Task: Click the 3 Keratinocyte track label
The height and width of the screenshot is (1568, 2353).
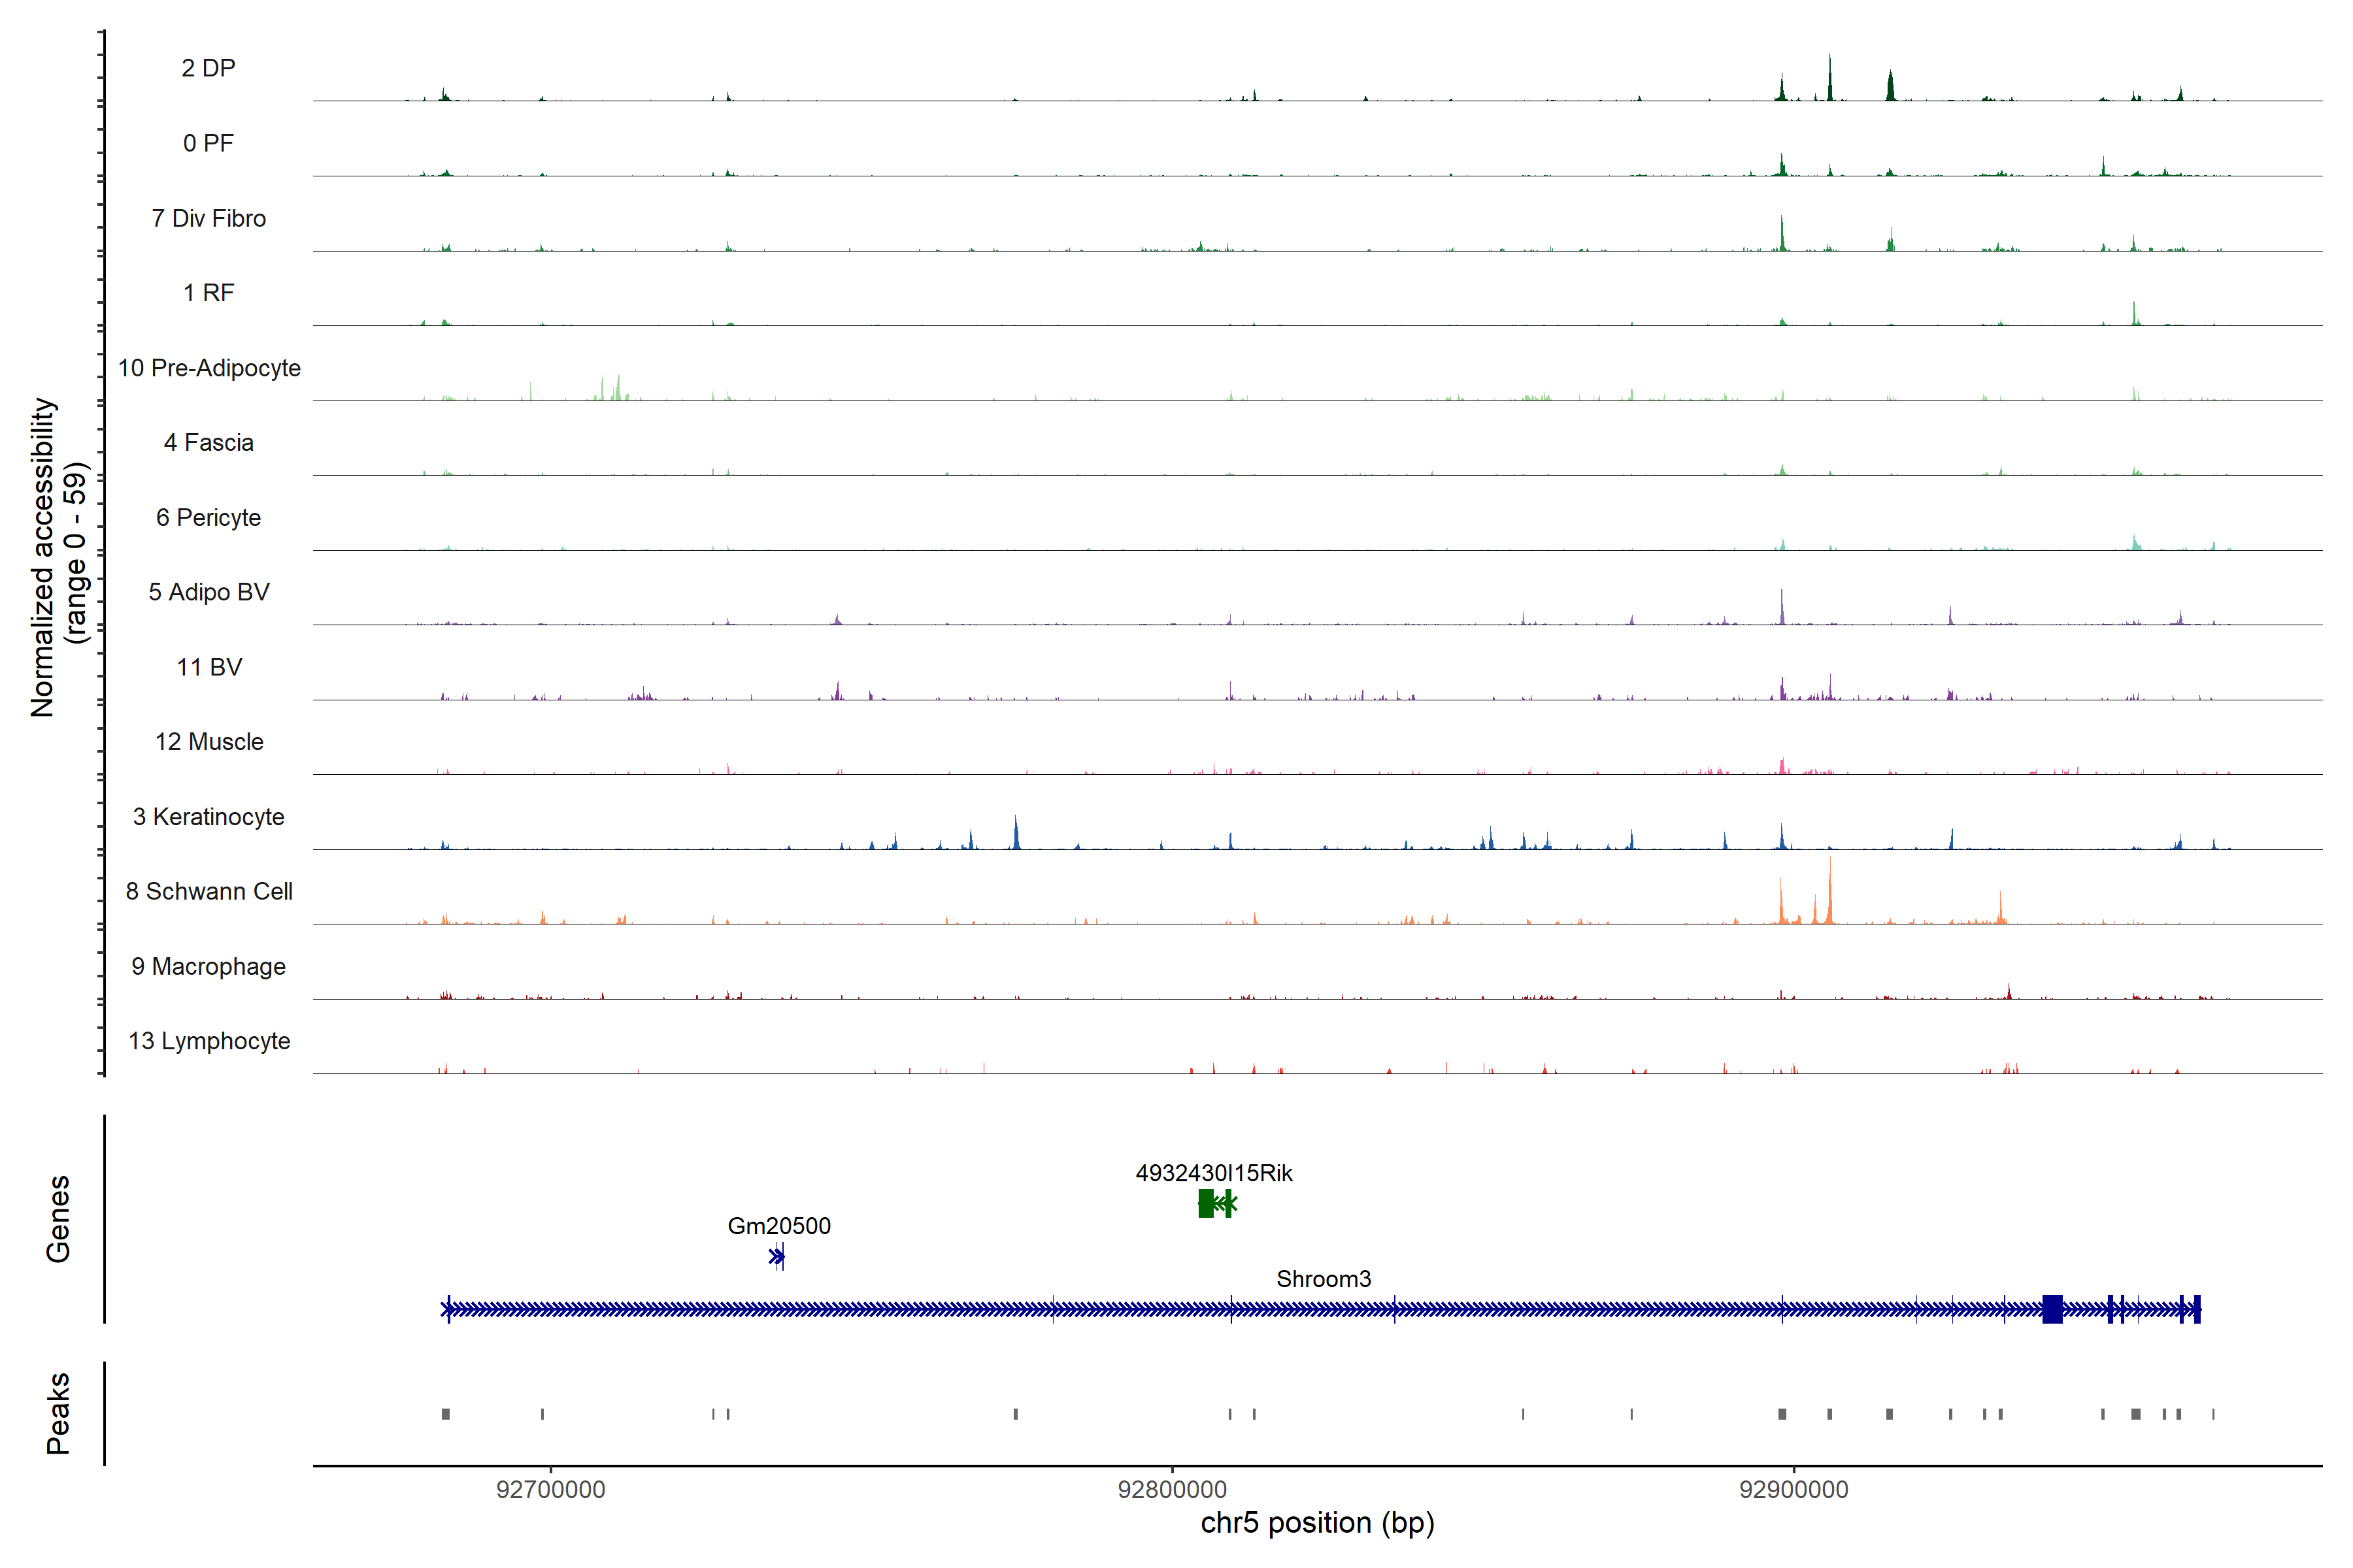Action: 209,817
